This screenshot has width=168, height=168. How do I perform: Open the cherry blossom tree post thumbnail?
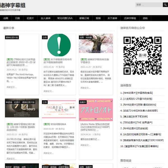click(96, 44)
